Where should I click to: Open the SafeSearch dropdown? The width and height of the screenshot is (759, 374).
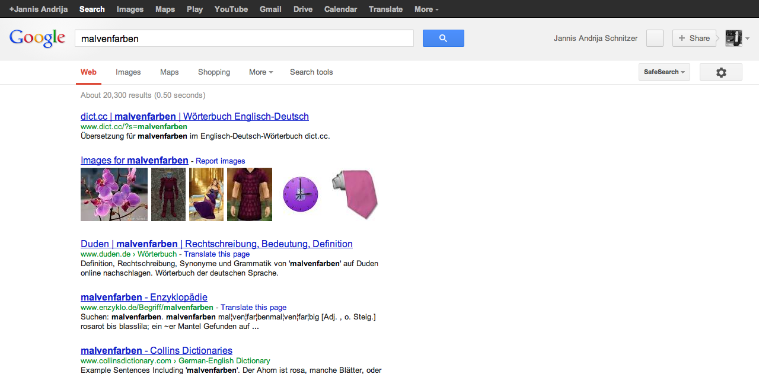coord(664,72)
